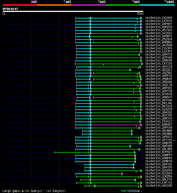Viewport: 177px width, 193px height.
Task: Select the UniRef100_A5BEH3 label
Action: pos(159,79)
